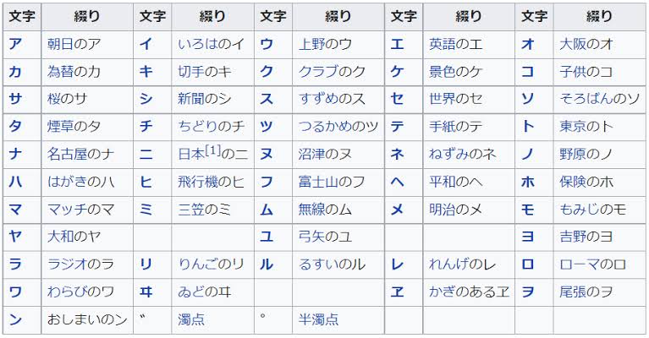649x338 pixels.
Task: Click the katakana ア link
Action: point(15,44)
